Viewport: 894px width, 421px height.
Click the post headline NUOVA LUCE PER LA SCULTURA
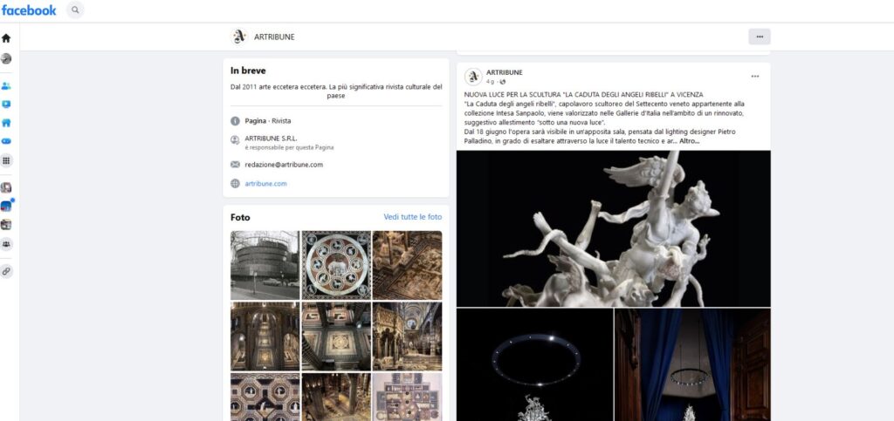(x=584, y=94)
